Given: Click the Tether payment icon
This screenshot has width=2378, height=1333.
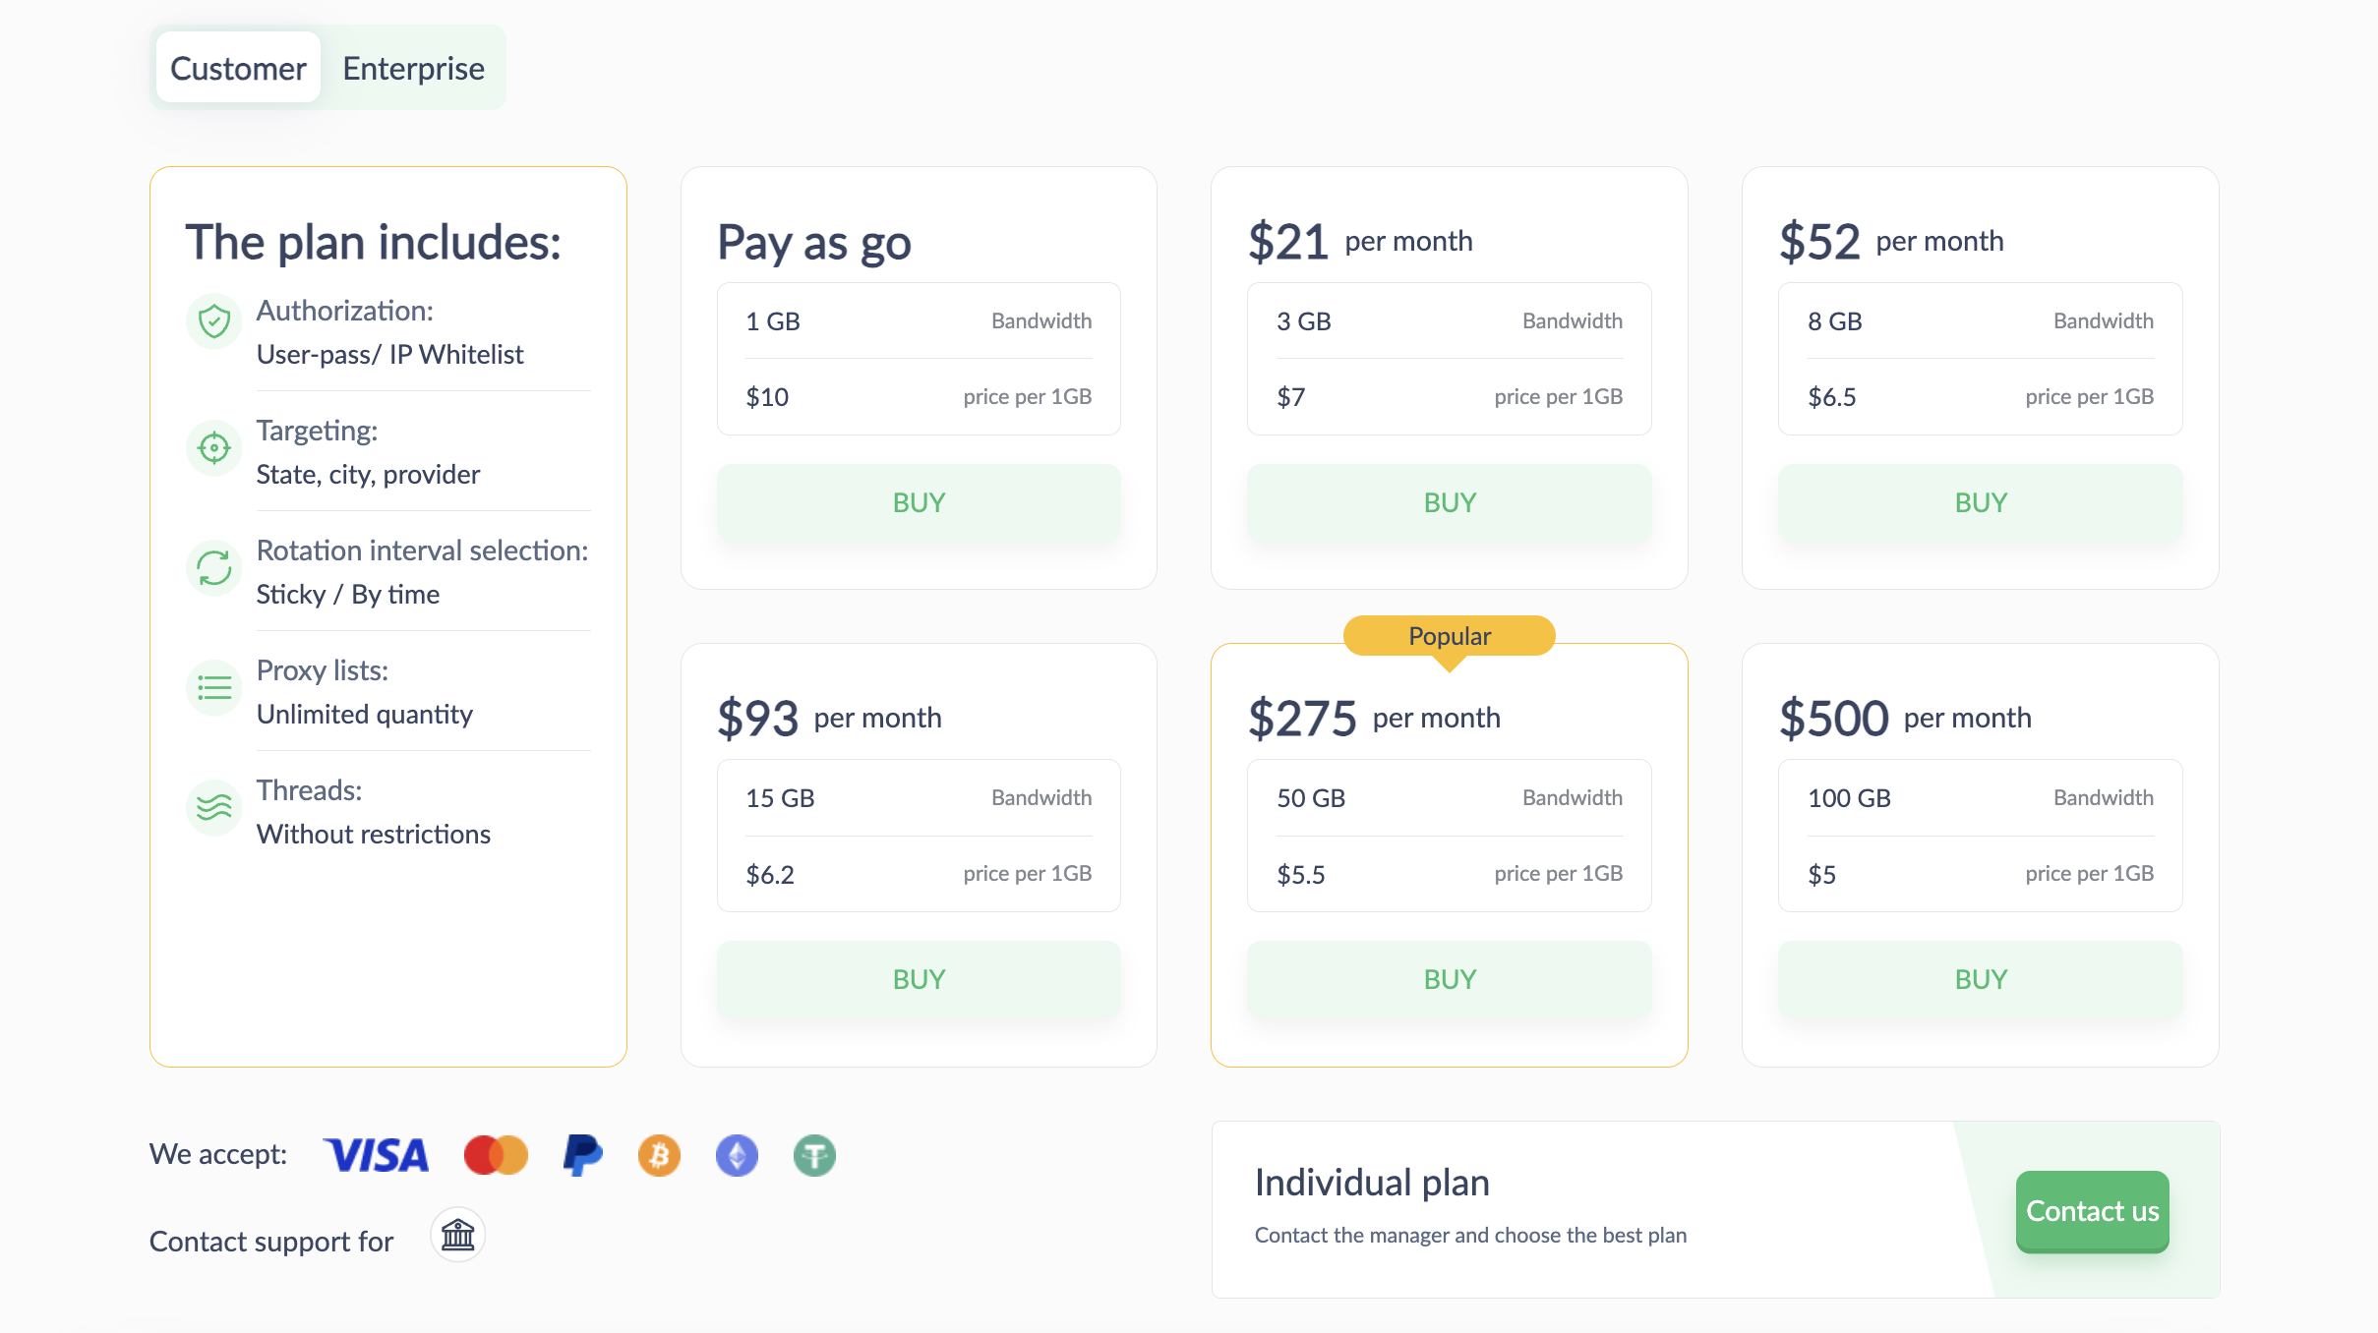Looking at the screenshot, I should [x=814, y=1155].
